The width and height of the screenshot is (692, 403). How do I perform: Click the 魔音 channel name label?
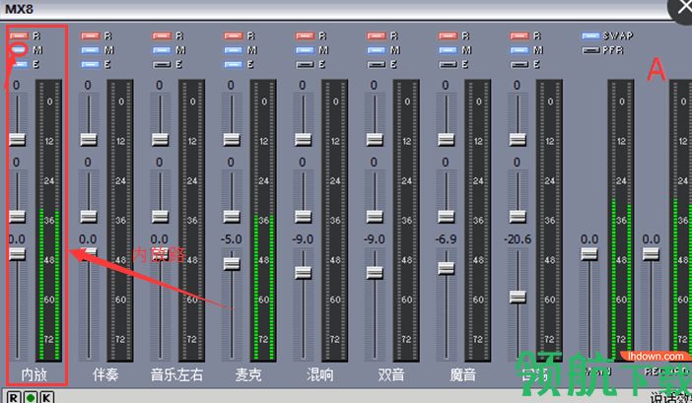tap(463, 374)
